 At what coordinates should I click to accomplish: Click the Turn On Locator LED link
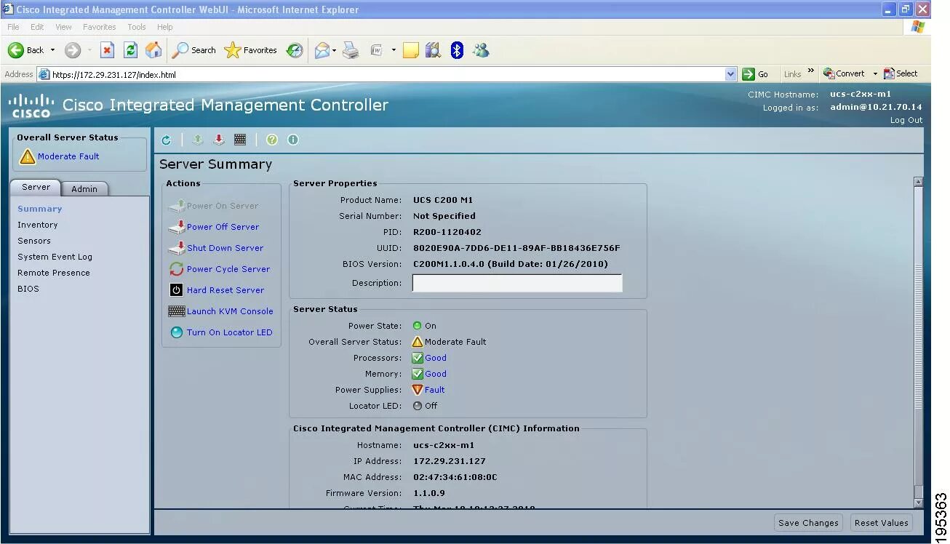[230, 332]
